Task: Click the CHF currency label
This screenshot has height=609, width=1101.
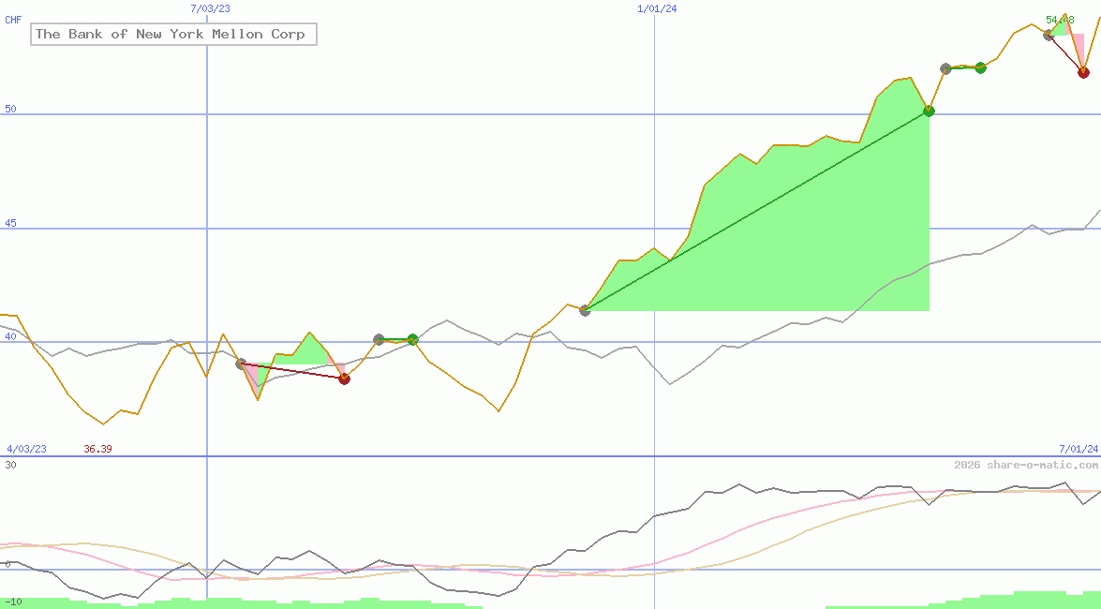Action: (x=13, y=20)
